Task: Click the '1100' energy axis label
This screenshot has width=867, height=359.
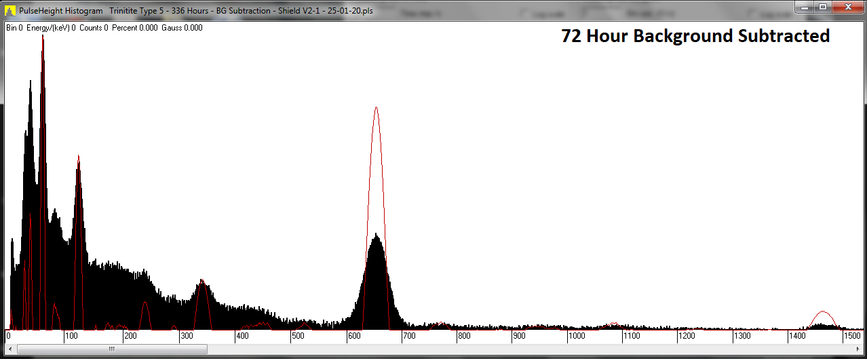Action: click(631, 336)
